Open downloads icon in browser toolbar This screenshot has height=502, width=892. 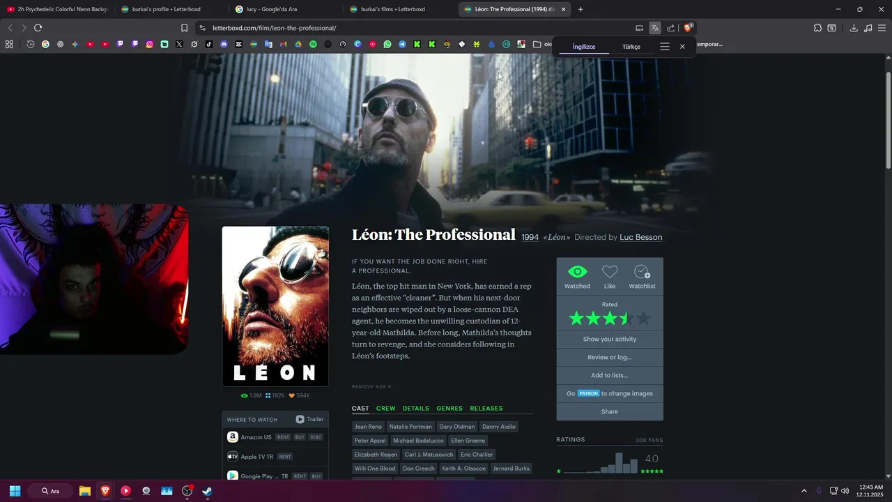[854, 28]
